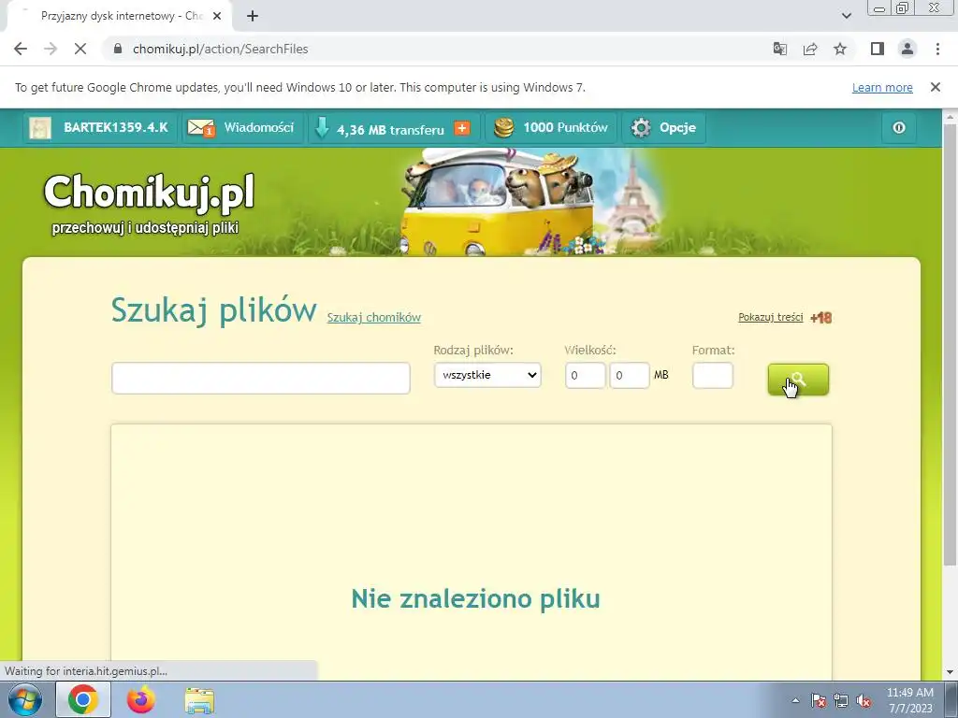Image resolution: width=958 pixels, height=718 pixels.
Task: Open the Opcje gear icon
Action: point(640,127)
